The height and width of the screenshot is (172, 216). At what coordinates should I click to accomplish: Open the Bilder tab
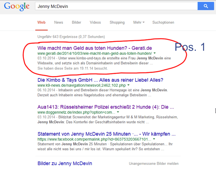[76, 22]
